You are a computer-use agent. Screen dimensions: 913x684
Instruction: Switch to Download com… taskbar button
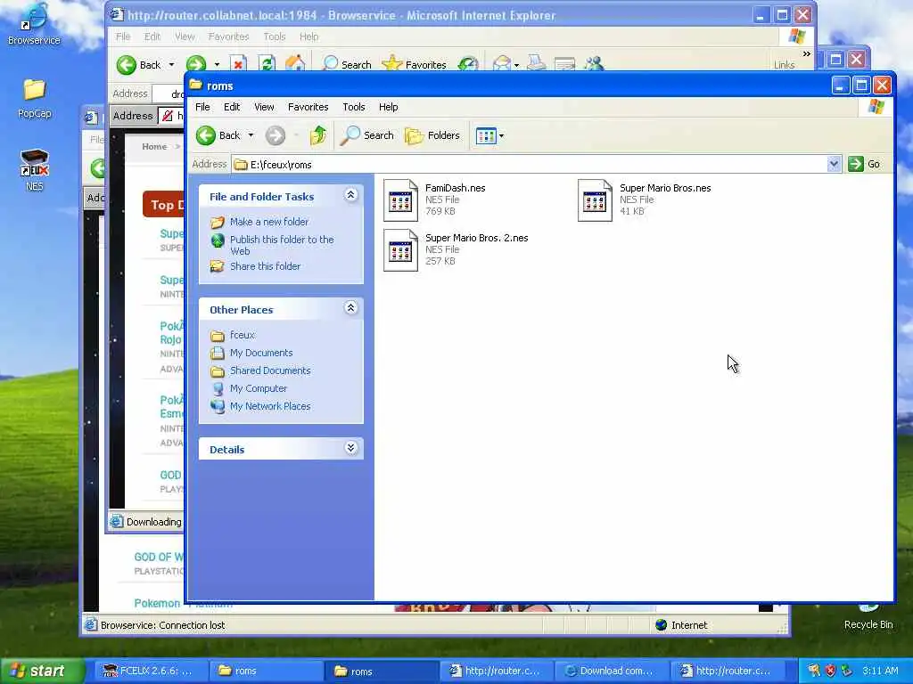610,671
